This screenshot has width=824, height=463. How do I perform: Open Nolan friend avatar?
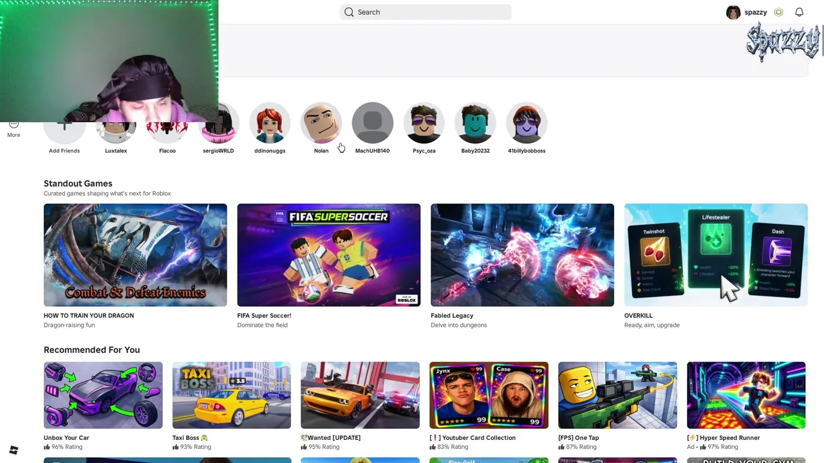321,123
